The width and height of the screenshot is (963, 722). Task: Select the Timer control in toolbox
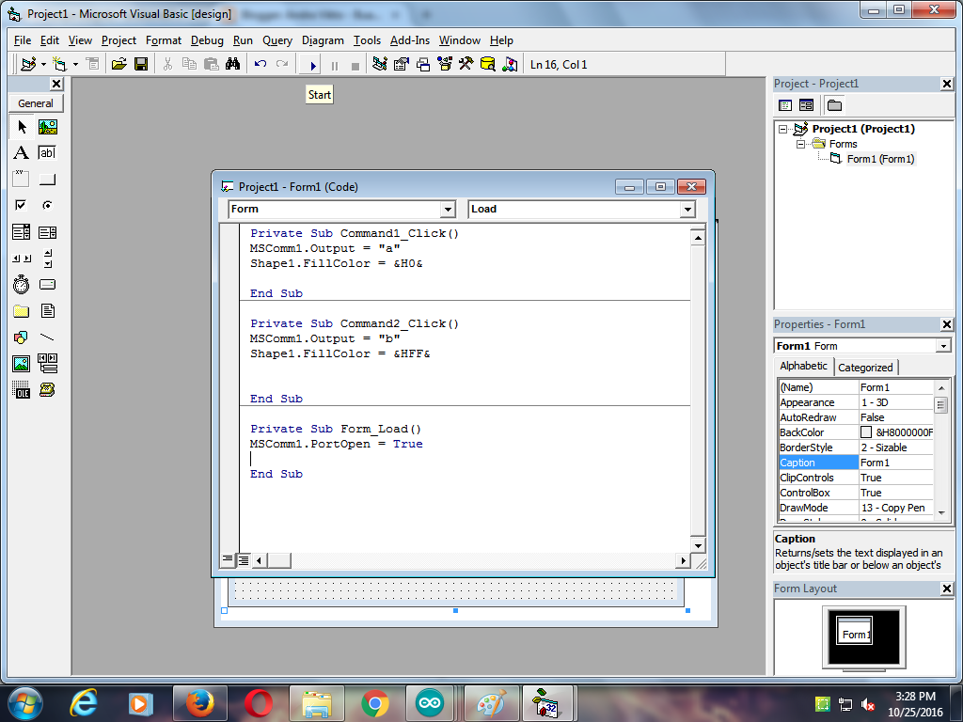click(x=21, y=284)
